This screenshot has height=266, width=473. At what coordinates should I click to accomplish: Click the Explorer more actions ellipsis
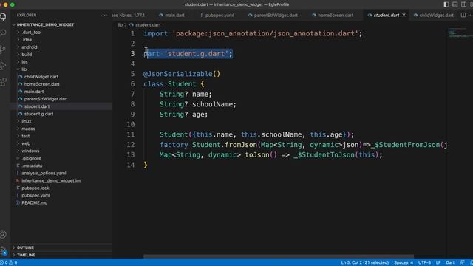[x=104, y=15]
